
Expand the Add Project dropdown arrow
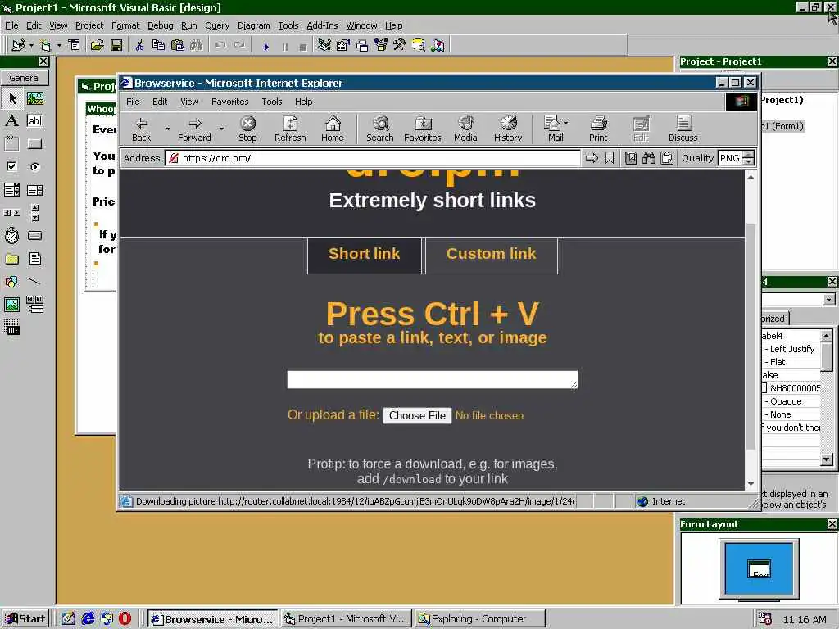[31, 46]
